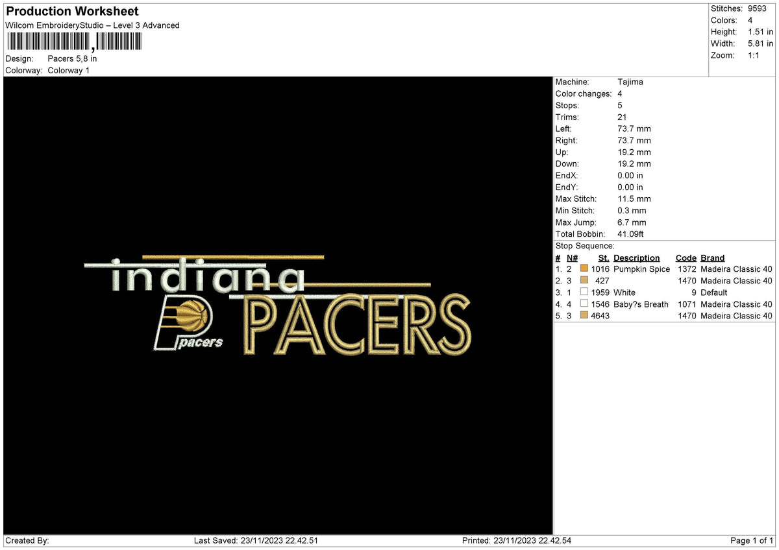Click the tan swatch beside stitch count 4643

click(584, 315)
